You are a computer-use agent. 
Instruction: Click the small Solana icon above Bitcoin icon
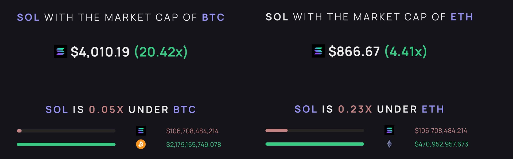pyautogui.click(x=141, y=131)
